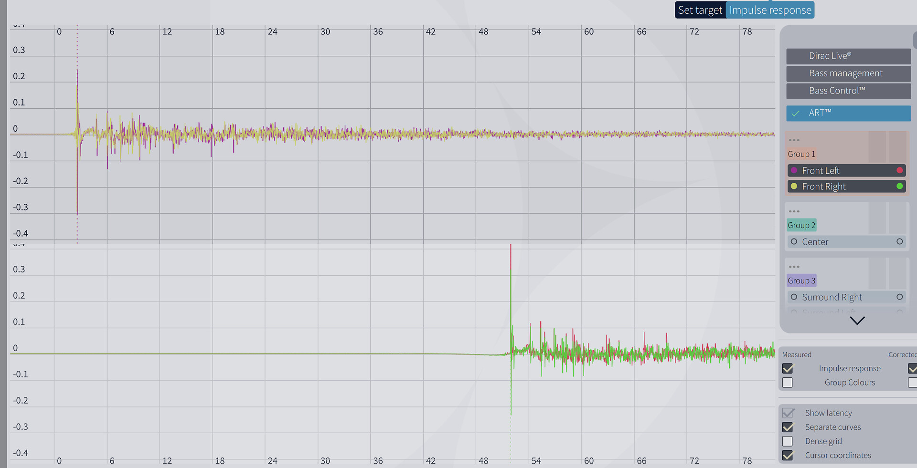Select the Center speaker row
This screenshot has height=468, width=917.
(847, 241)
